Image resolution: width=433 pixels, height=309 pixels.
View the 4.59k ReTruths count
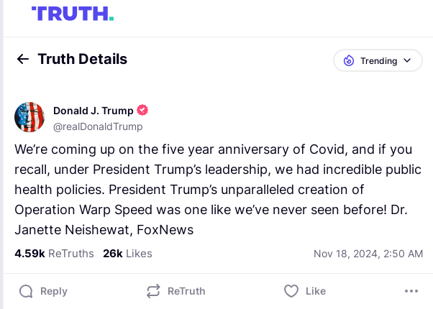54,253
